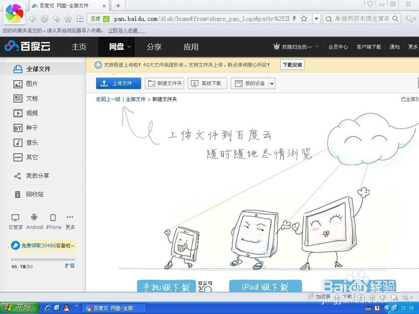Image resolution: width=419 pixels, height=314 pixels.
Task: Open the Android app download icon
Action: [x=34, y=217]
